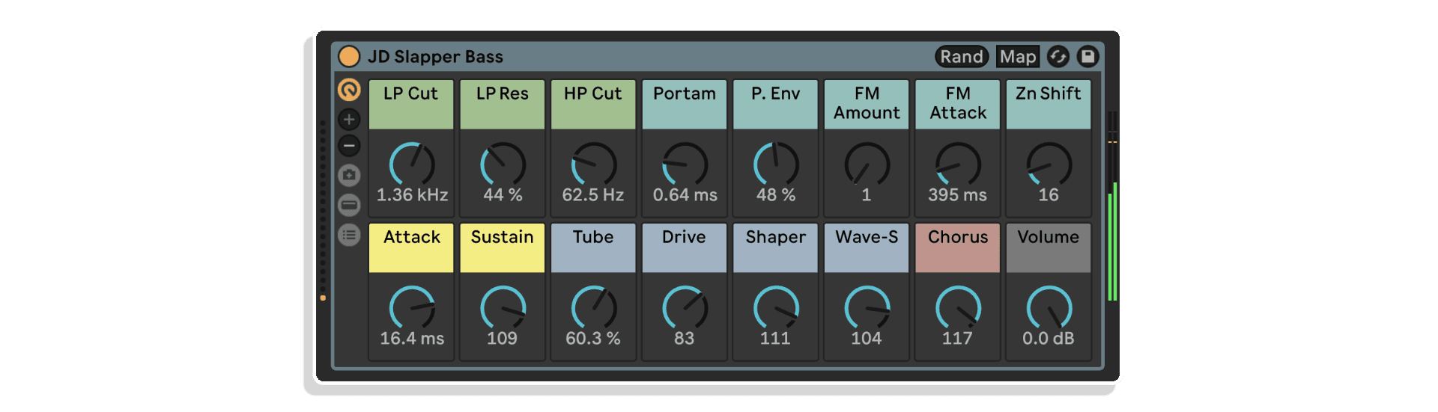This screenshot has height=412, width=1438.
Task: Click the 0.64 ms value
Action: 685,195
